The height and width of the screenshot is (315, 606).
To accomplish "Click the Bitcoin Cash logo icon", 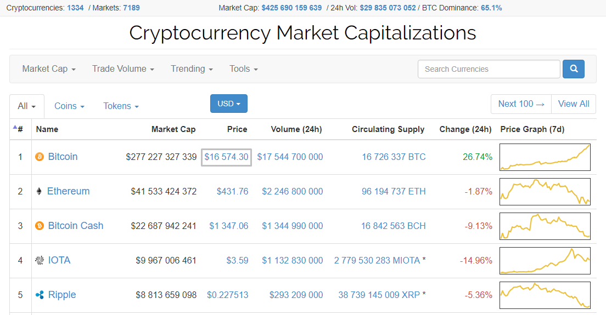I will (x=40, y=226).
